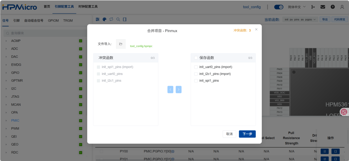This screenshot has width=349, height=161.
Task: Click the 冲突函数: 3 conflict count label
Action: [x=242, y=30]
